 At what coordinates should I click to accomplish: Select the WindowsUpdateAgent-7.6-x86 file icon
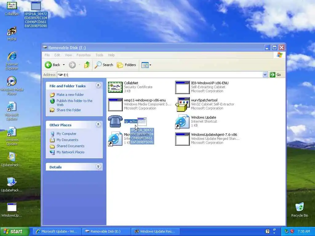coord(182,139)
